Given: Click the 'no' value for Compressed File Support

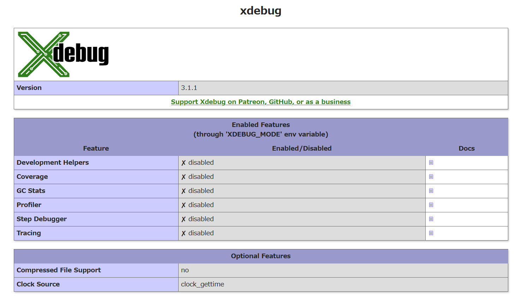Looking at the screenshot, I should [x=185, y=270].
